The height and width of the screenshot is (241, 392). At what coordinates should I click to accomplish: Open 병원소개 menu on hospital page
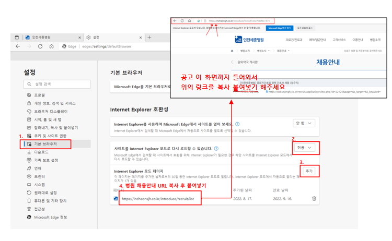pos(375,40)
